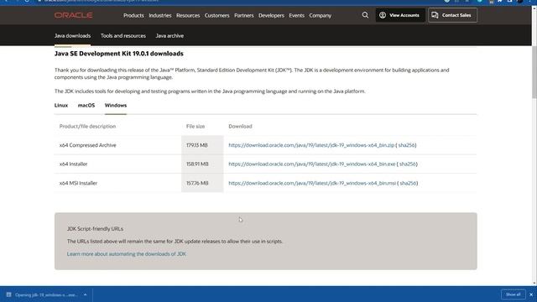Click Show all downloads button
Image resolution: width=537 pixels, height=302 pixels.
pyautogui.click(x=513, y=294)
